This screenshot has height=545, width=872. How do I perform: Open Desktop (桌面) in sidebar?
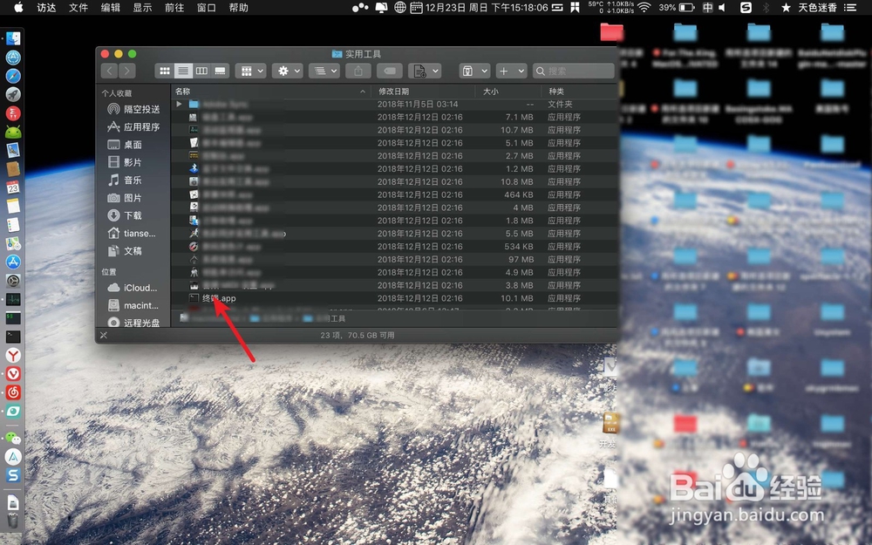125,145
